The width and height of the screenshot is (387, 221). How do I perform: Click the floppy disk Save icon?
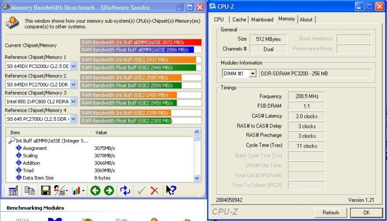click(45, 191)
